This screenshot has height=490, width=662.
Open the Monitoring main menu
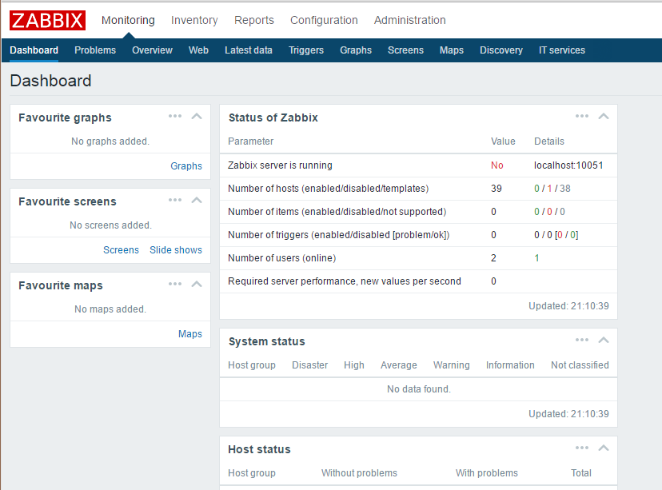[128, 20]
